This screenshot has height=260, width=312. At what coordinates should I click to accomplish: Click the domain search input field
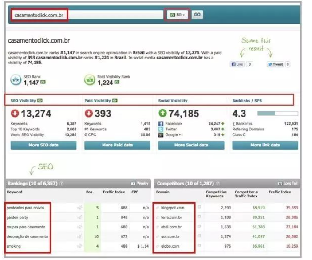click(87, 15)
